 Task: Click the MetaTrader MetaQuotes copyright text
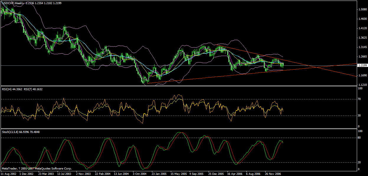click(37, 169)
